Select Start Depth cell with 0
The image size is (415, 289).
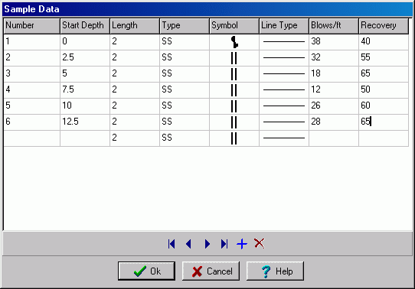85,42
